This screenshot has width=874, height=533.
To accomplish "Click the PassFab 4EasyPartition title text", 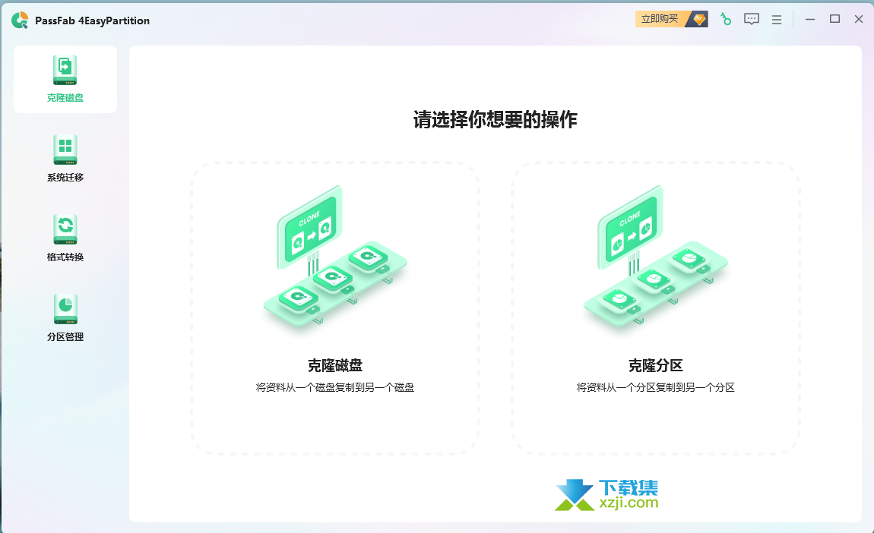I will 93,20.
